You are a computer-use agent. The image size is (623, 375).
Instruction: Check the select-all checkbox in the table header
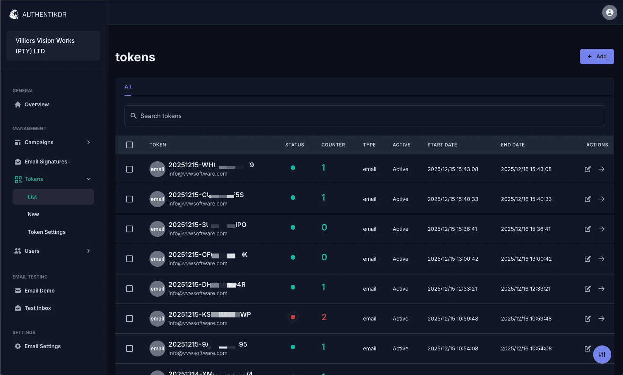[x=129, y=145]
